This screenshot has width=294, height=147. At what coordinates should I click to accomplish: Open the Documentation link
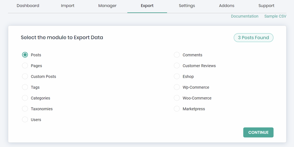244,16
